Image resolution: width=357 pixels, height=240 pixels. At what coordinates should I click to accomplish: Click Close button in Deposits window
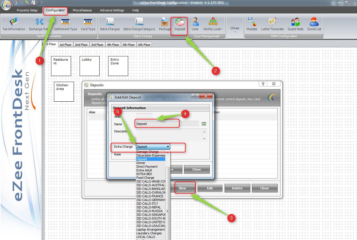(265, 188)
